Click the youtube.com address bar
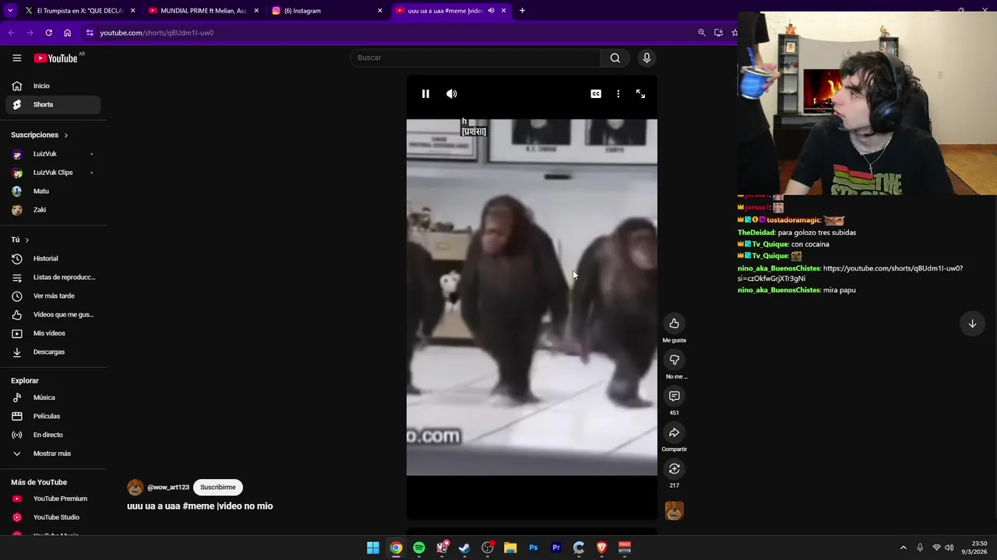This screenshot has height=560, width=997. (389, 33)
